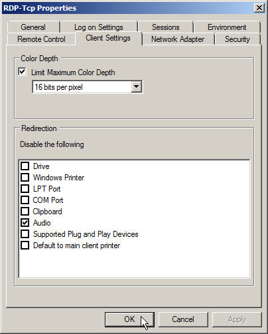Check Default to main client printer
Screen dimensions: 268x334
tap(25, 245)
